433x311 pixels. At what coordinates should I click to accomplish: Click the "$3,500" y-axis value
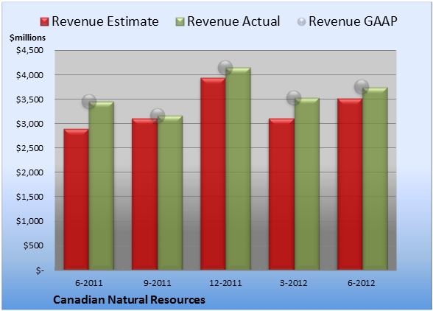click(x=29, y=99)
